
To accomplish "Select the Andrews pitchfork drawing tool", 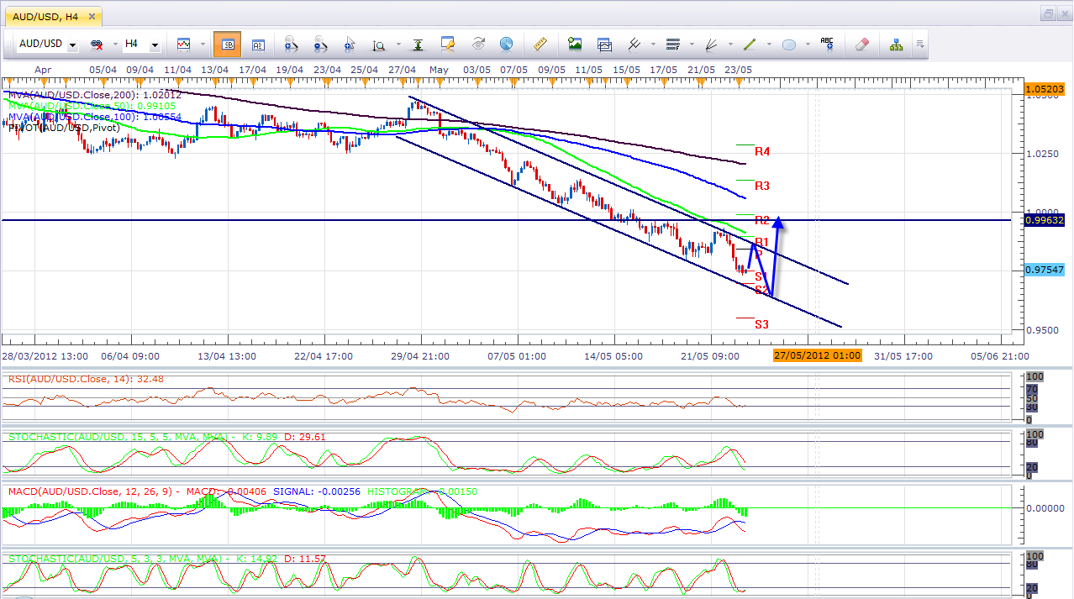I will 634,44.
